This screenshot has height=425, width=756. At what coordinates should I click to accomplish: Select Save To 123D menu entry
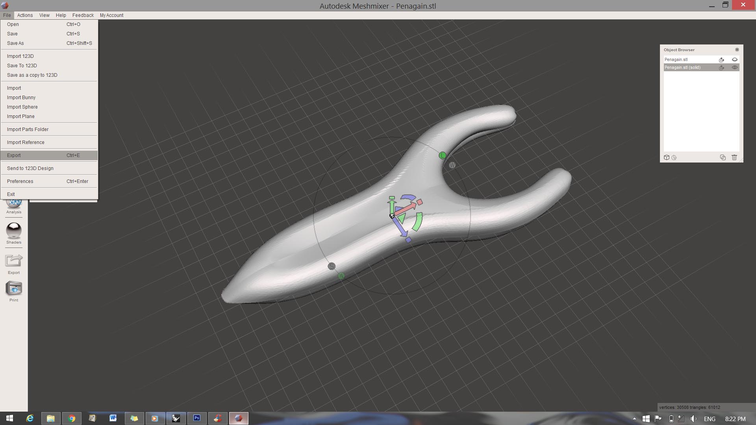pyautogui.click(x=49, y=66)
